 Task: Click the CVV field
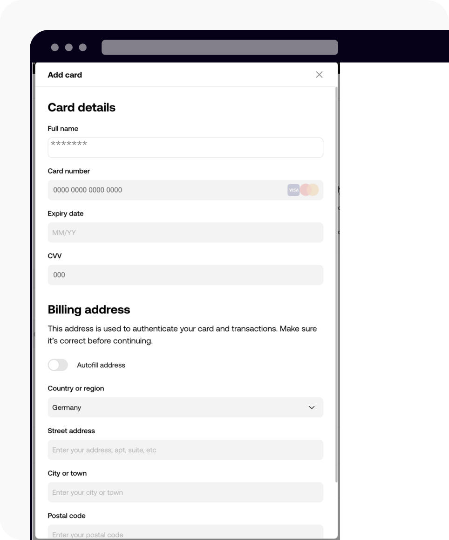(x=185, y=275)
